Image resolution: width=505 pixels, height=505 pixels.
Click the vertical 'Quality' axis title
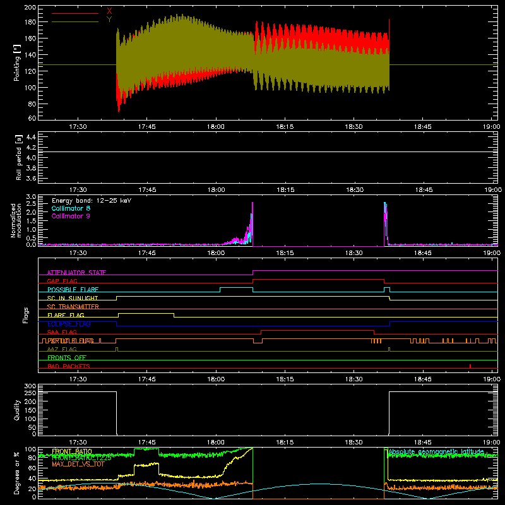point(17,410)
